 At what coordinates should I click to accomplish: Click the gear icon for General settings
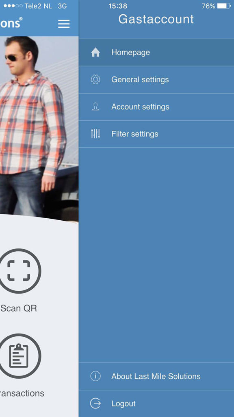click(x=95, y=79)
